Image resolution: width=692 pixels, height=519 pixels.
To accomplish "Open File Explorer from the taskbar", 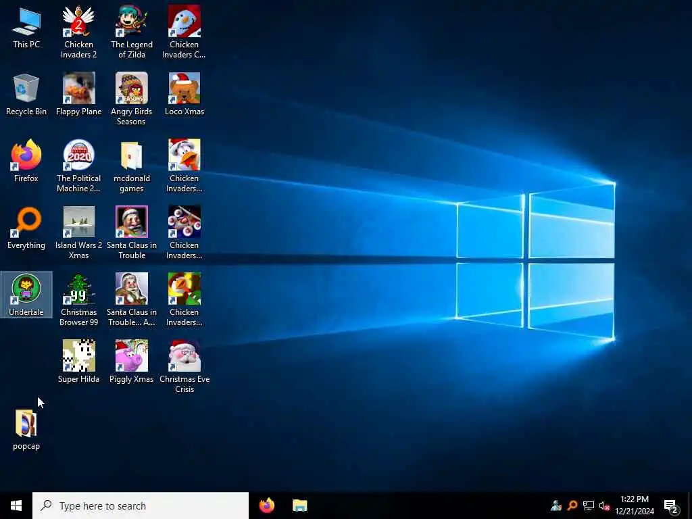I will pos(299,505).
